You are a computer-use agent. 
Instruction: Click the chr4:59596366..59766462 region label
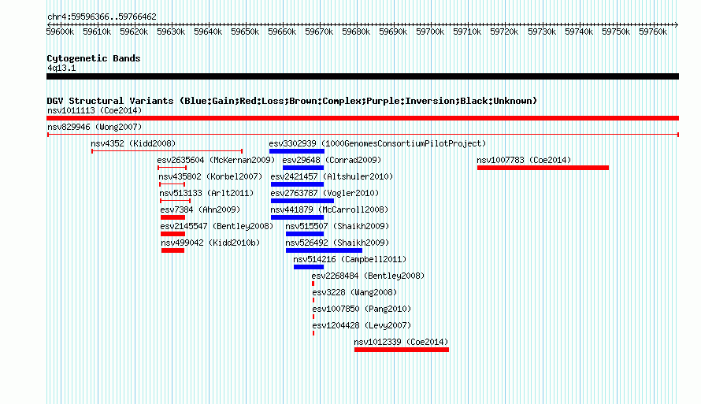point(102,17)
